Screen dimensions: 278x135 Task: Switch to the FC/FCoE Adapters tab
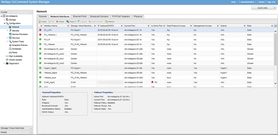[121, 16]
